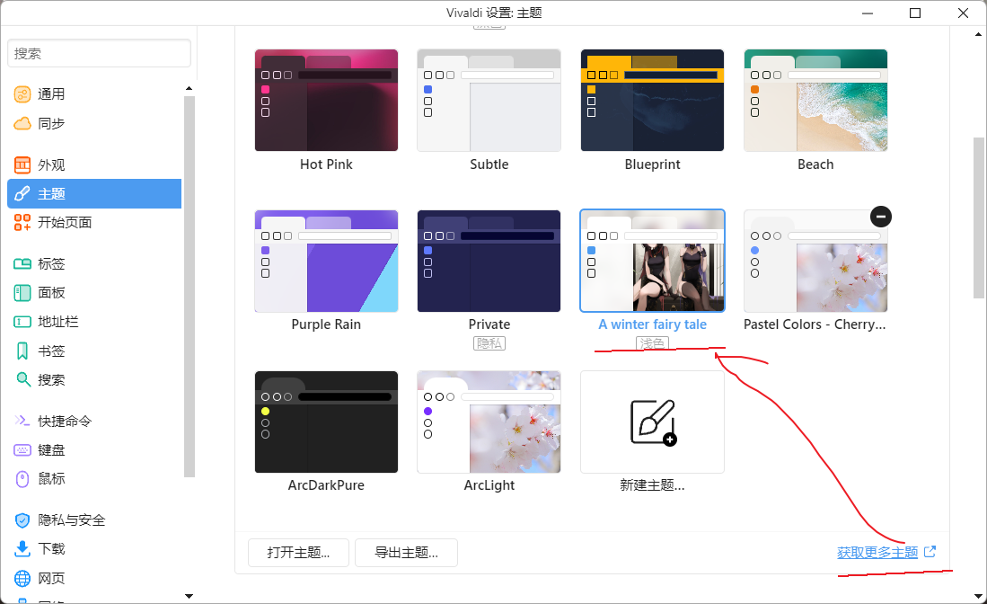Screen dimensions: 987x604
Task: Click the cloud icon for 同步
Action: (22, 123)
